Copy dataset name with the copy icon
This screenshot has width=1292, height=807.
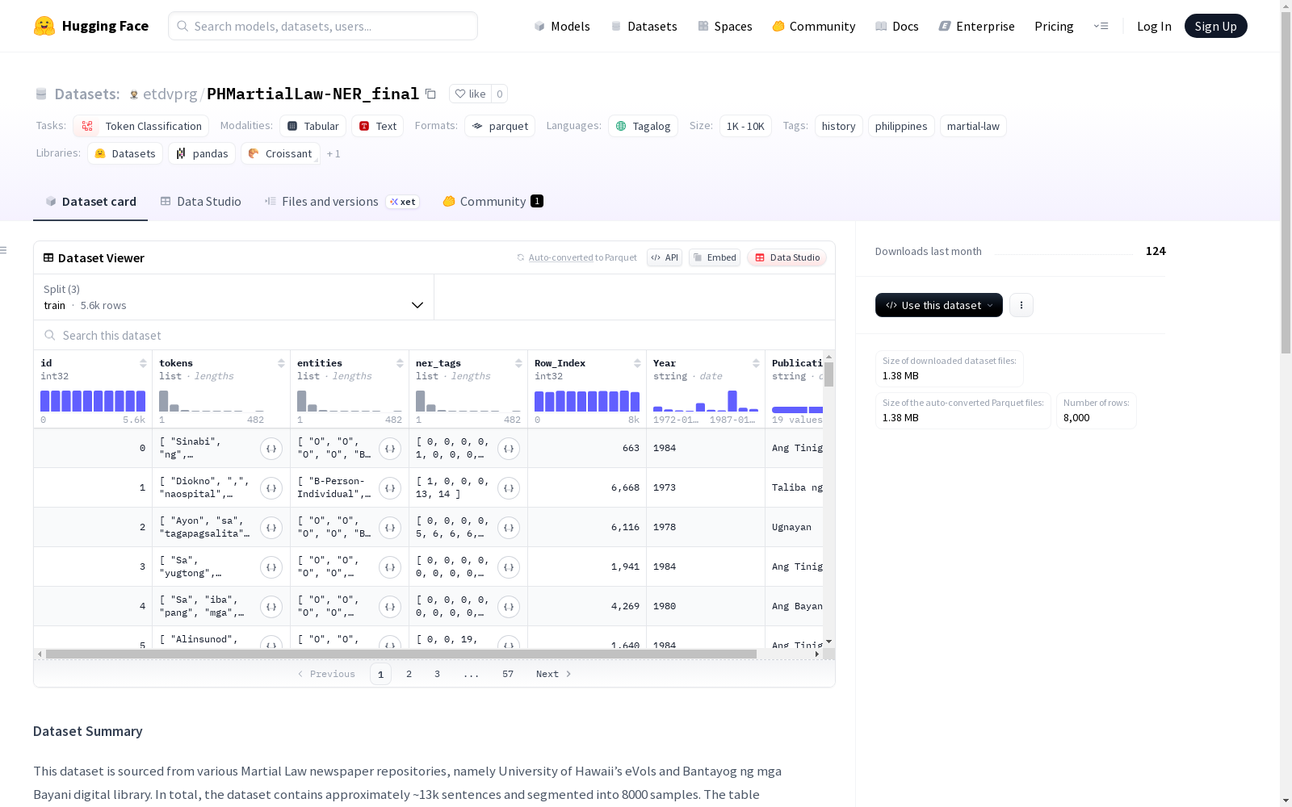430,94
